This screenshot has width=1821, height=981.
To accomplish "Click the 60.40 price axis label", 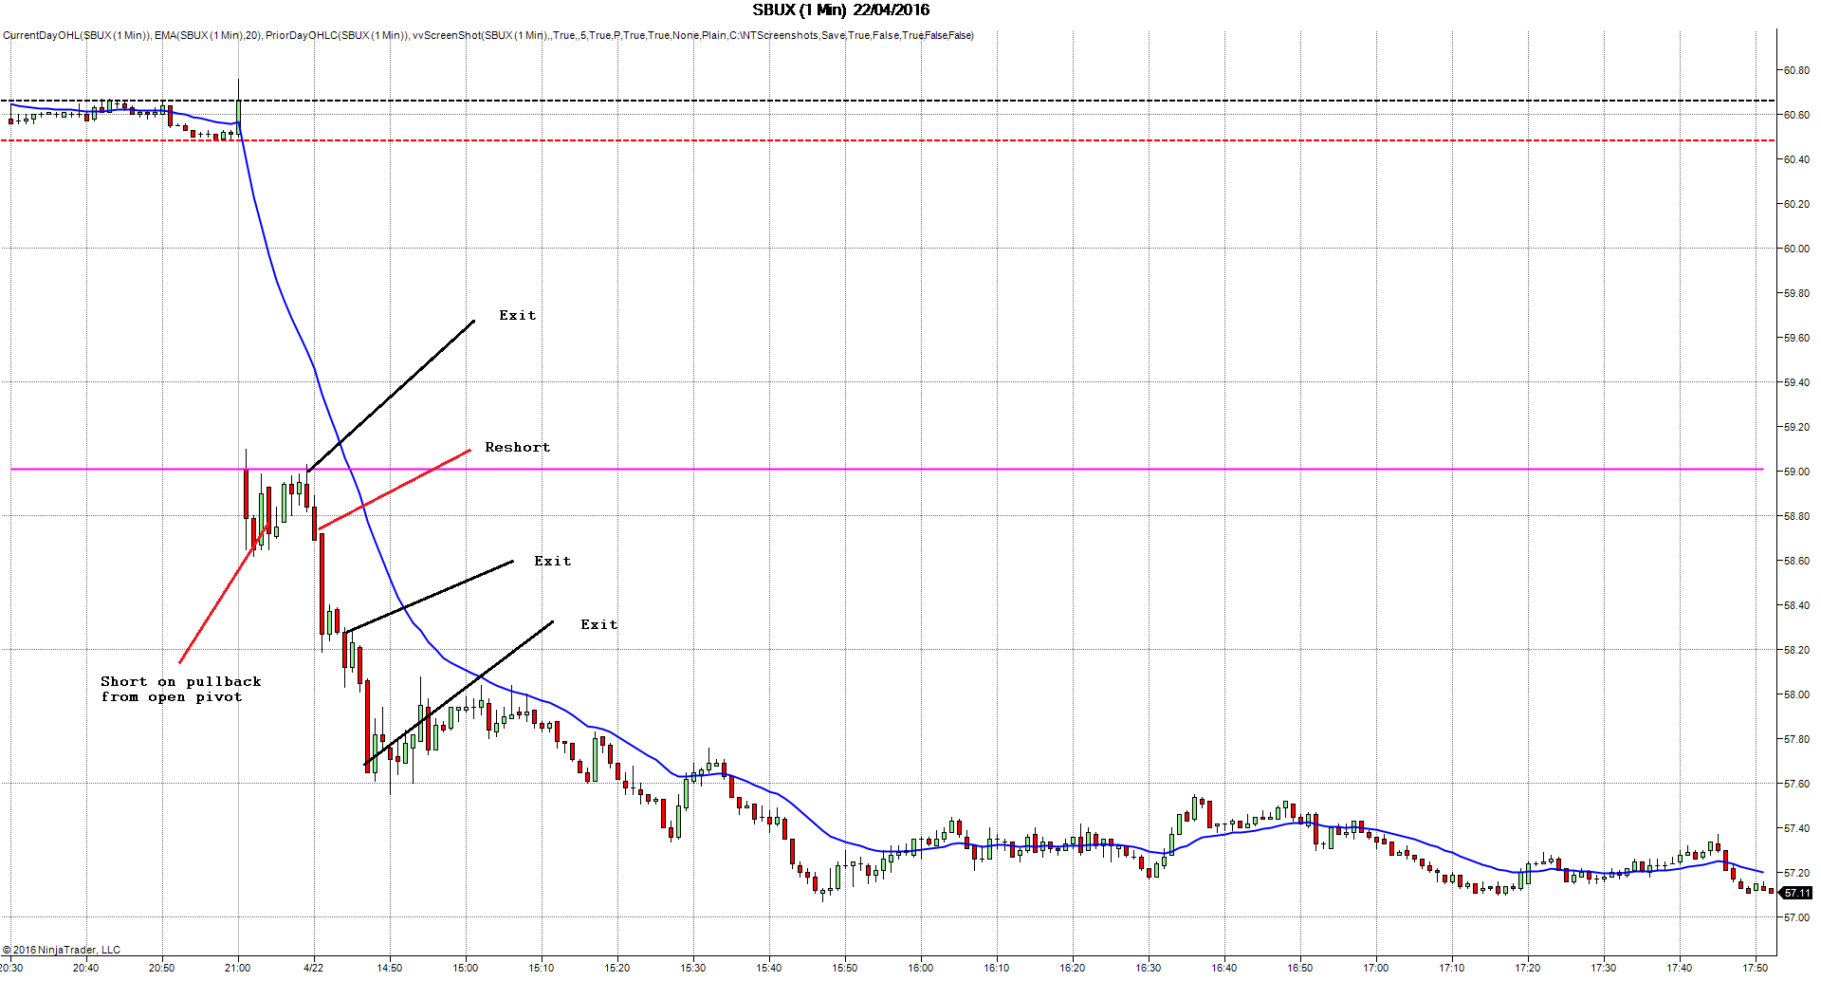I will pos(1796,159).
